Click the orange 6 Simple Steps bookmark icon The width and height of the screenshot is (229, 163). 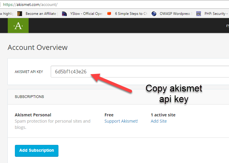[109, 14]
